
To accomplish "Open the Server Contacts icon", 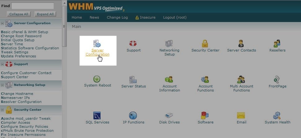I will coord(241,43).
